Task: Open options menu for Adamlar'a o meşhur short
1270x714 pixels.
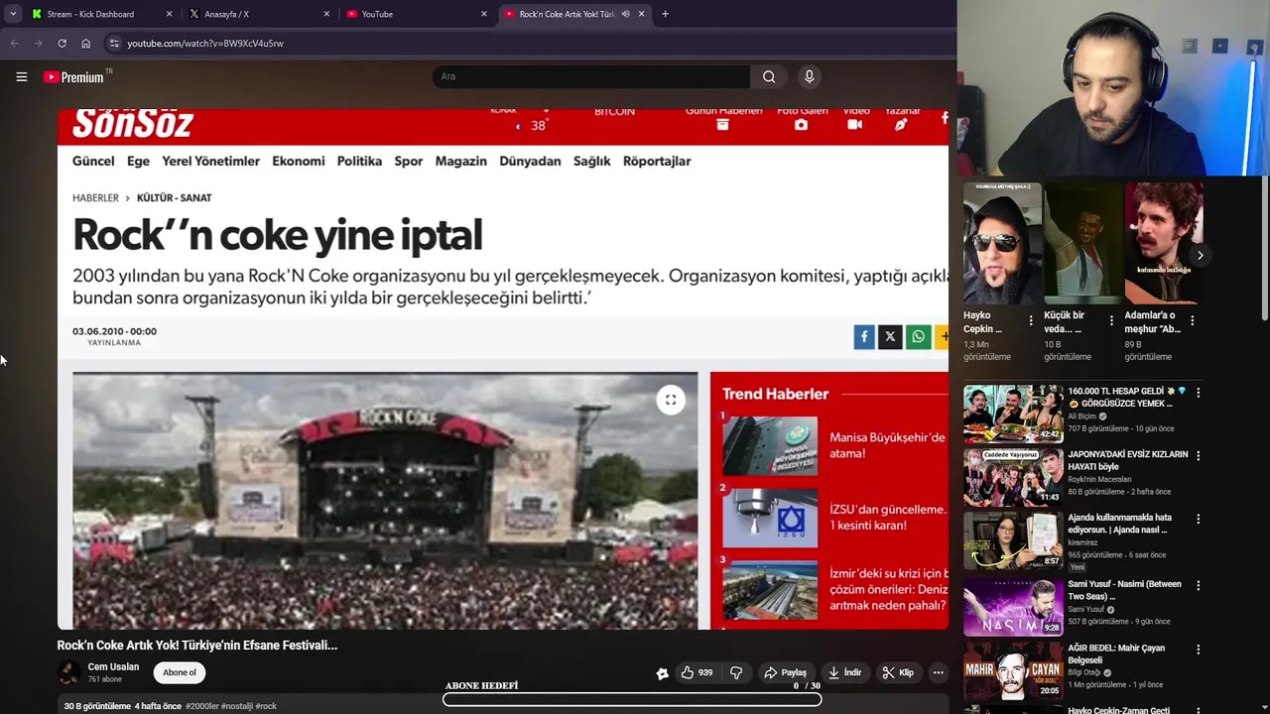Action: (1192, 321)
